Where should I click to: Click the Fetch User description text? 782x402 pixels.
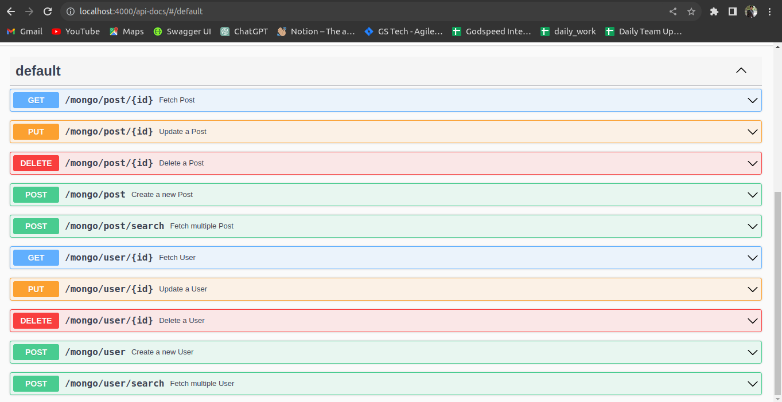pyautogui.click(x=177, y=258)
